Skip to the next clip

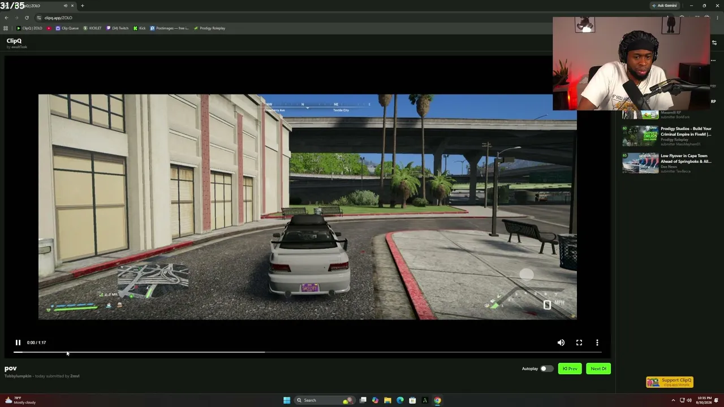point(598,369)
